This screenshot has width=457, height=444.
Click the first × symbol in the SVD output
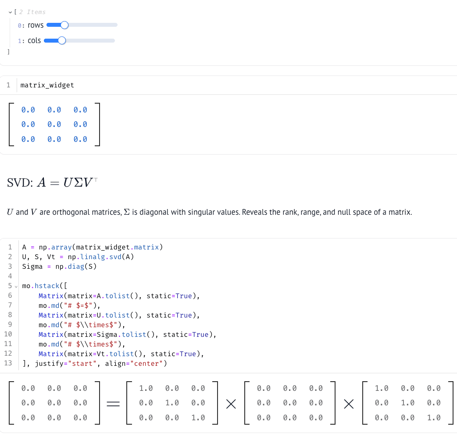[x=231, y=403]
